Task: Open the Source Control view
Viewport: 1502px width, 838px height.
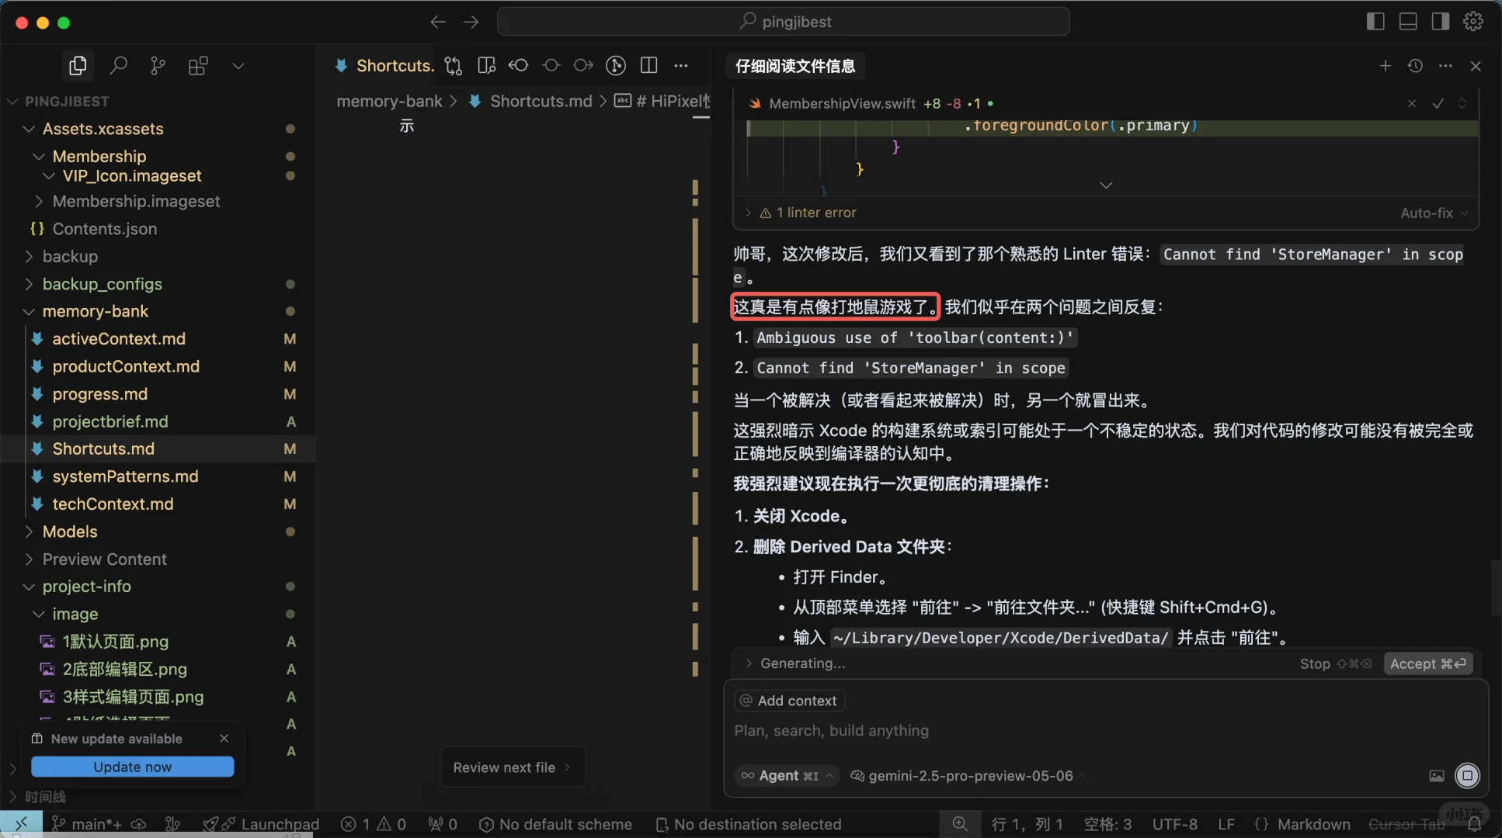Action: (158, 65)
